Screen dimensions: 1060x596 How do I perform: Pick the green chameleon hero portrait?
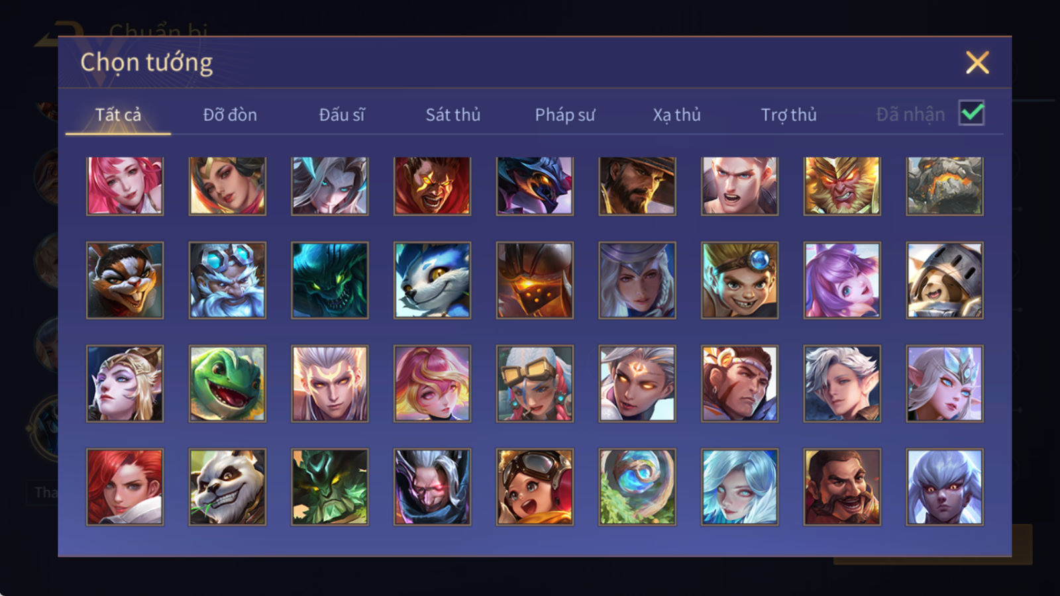point(227,383)
